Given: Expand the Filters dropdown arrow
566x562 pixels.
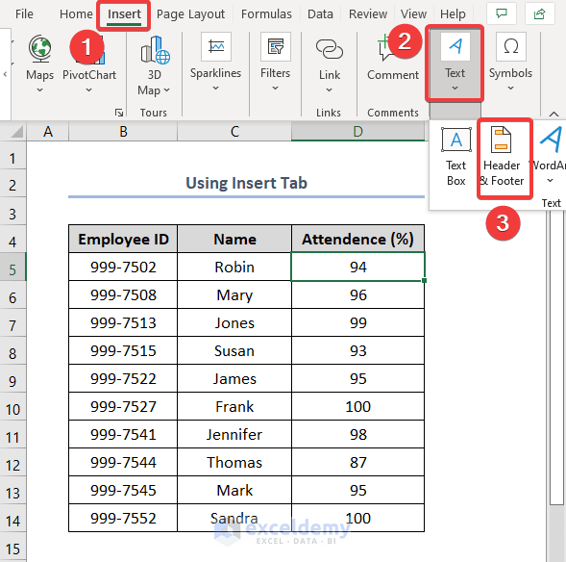Looking at the screenshot, I should tap(275, 88).
